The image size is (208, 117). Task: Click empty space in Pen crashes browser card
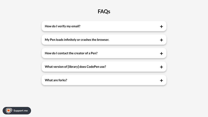point(134,40)
